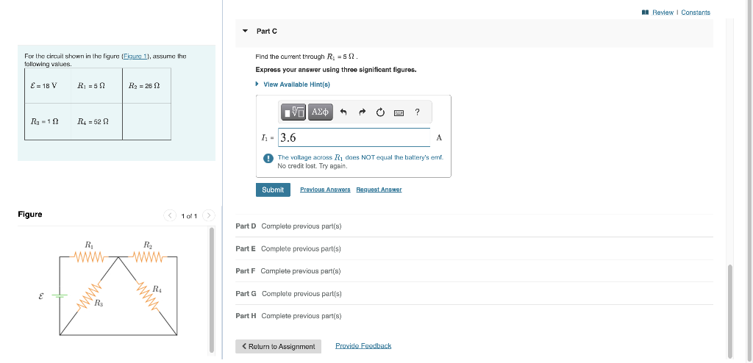Click the Submit button
The width and height of the screenshot is (753, 363).
point(273,190)
